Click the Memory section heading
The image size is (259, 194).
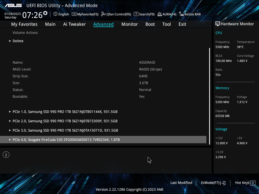[222, 88]
